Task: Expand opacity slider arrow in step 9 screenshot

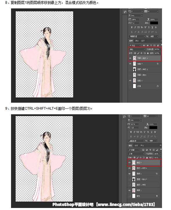Action: pos(161,154)
